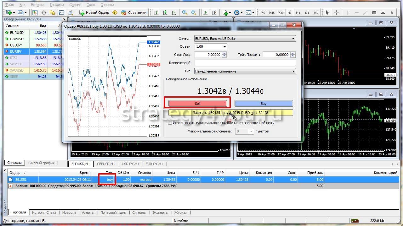Click the Zoom In magnifier icon

[185, 13]
